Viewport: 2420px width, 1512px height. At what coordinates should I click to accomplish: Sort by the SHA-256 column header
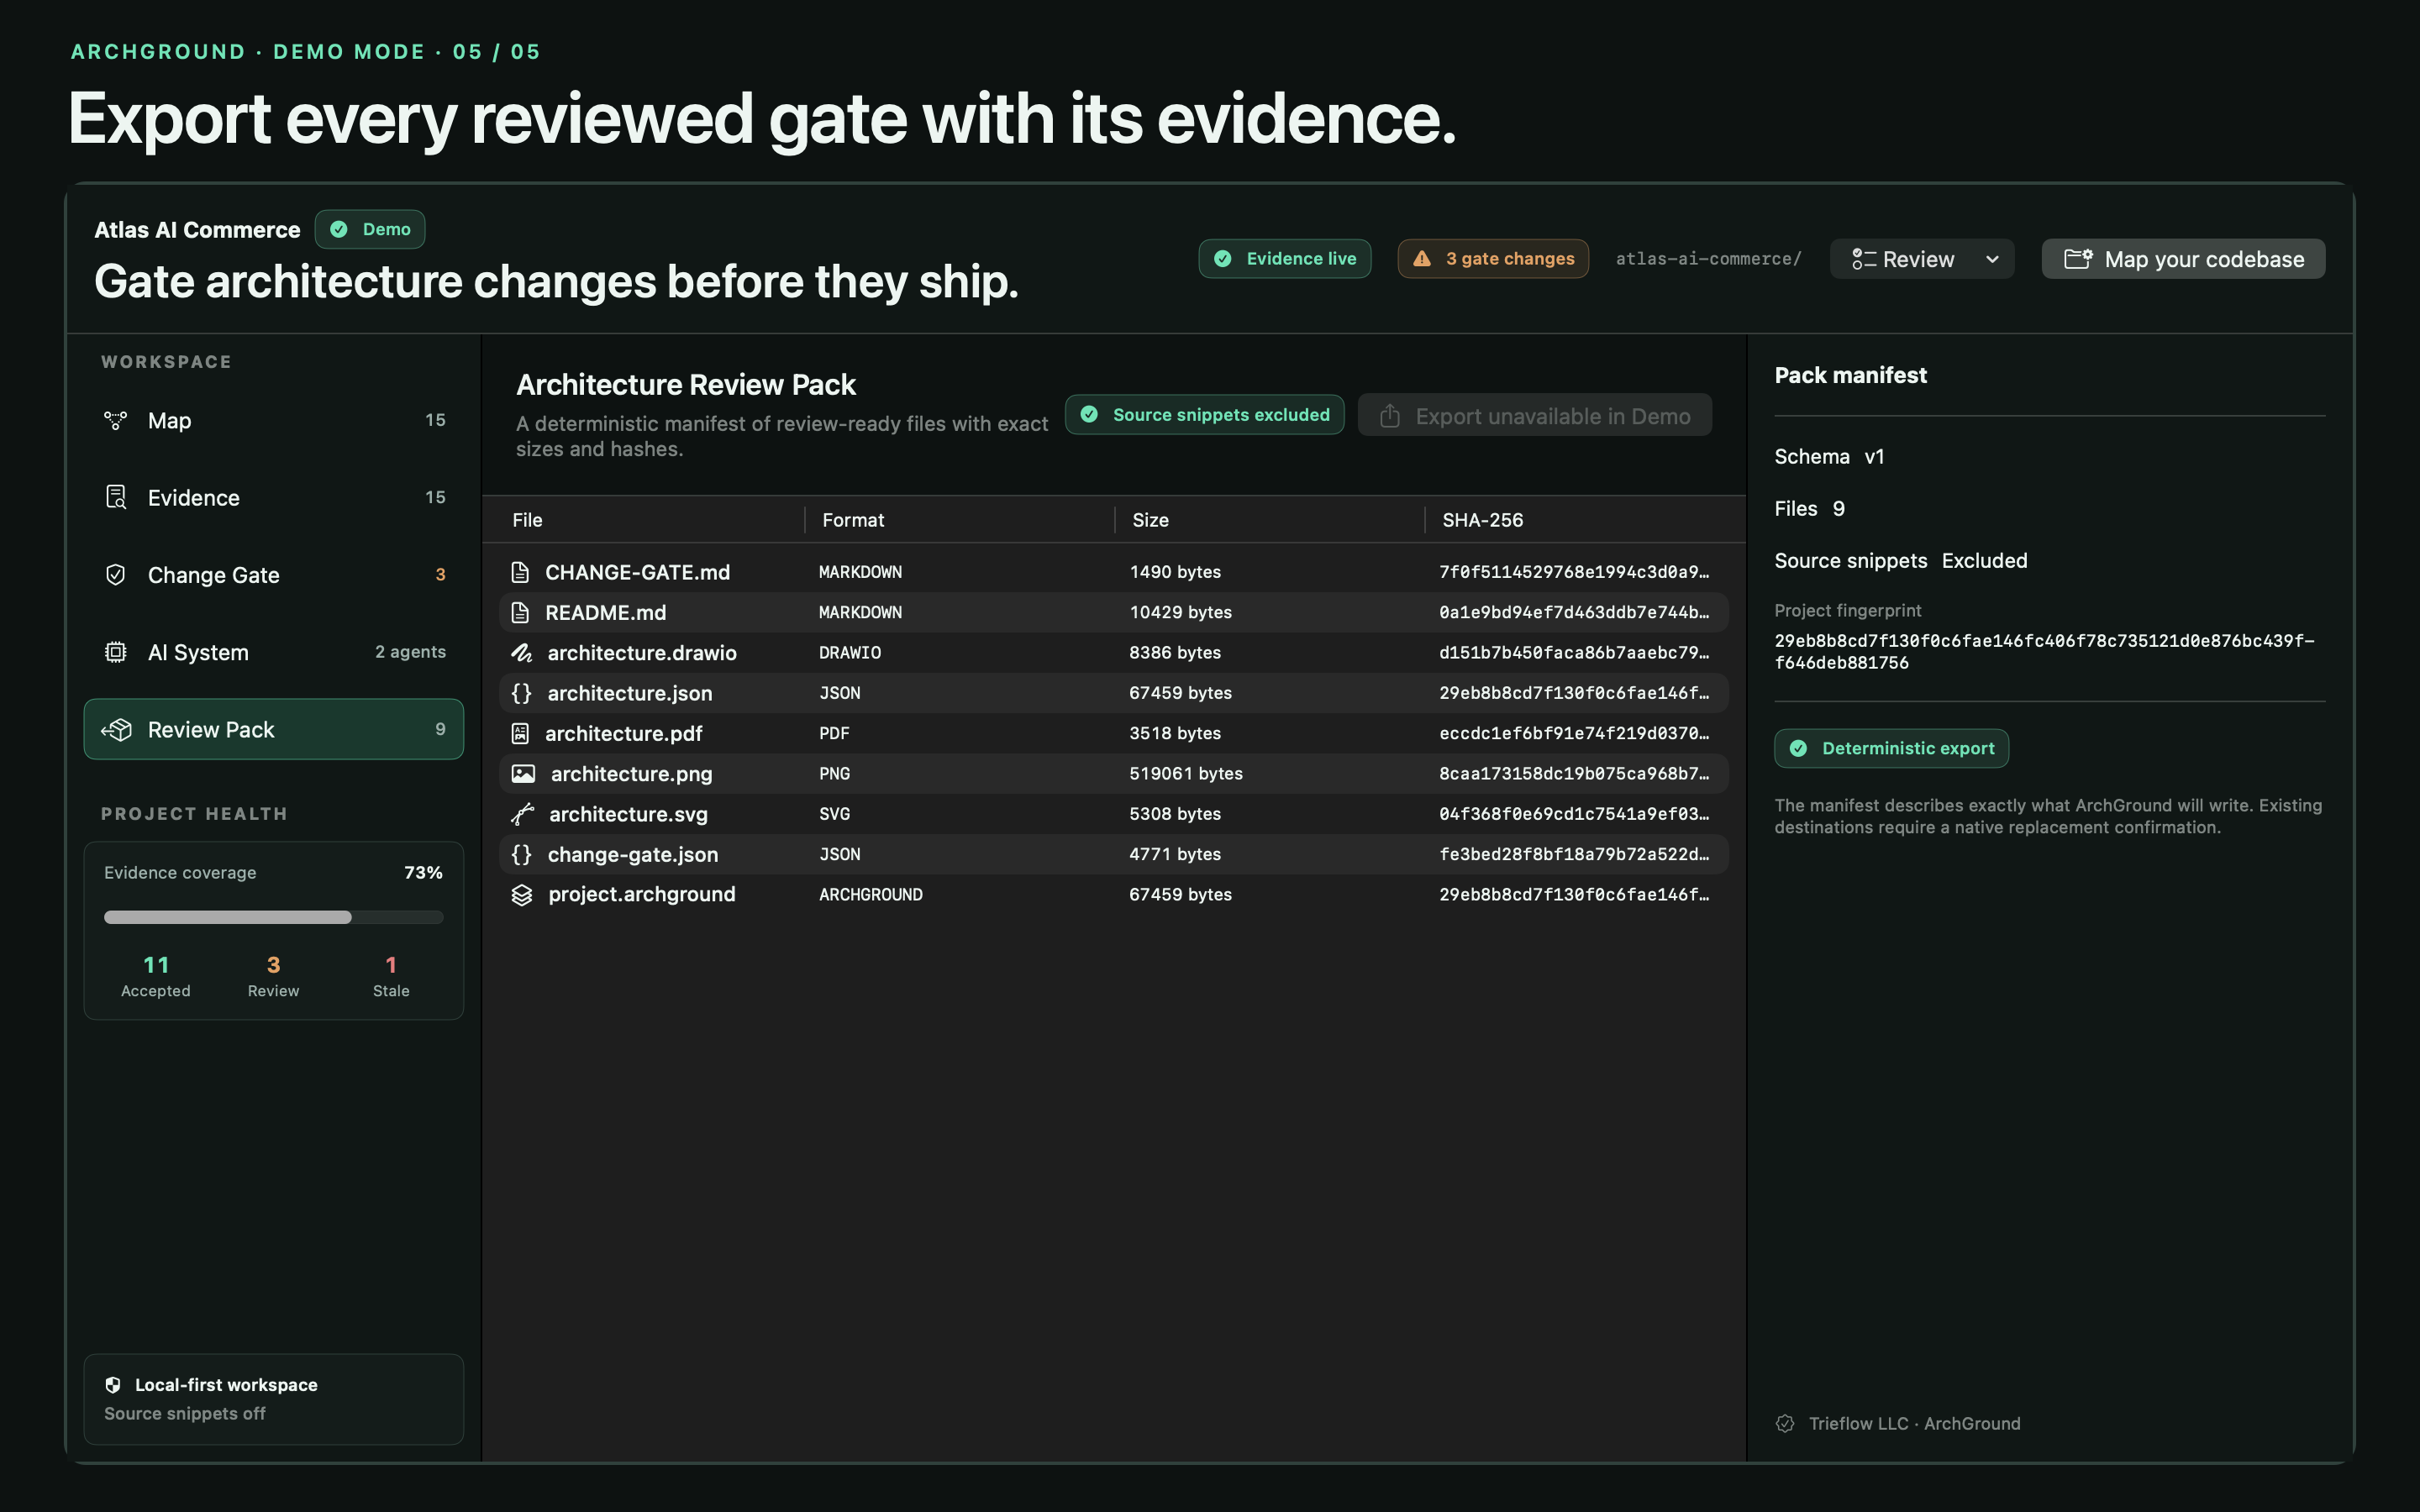(1482, 520)
